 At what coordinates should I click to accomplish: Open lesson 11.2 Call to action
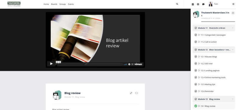(x=209, y=42)
